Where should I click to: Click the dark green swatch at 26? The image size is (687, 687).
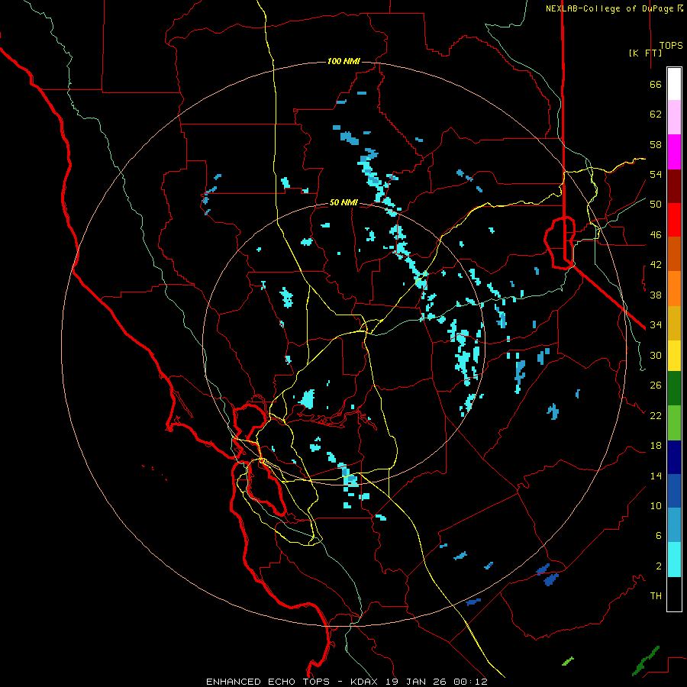point(674,389)
